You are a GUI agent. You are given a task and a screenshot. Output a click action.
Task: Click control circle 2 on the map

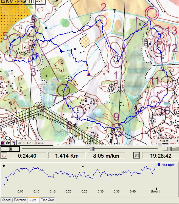101,21
